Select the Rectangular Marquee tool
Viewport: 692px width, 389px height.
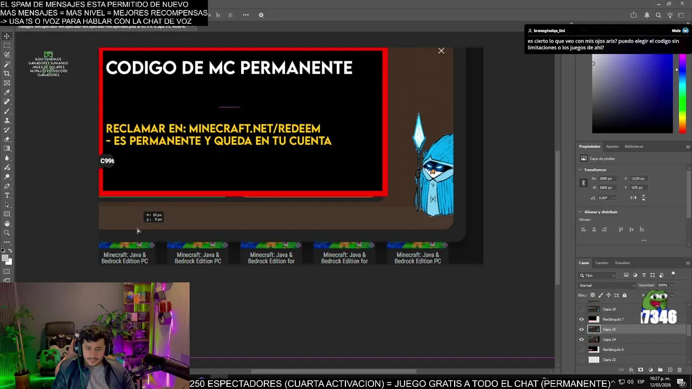[x=7, y=45]
